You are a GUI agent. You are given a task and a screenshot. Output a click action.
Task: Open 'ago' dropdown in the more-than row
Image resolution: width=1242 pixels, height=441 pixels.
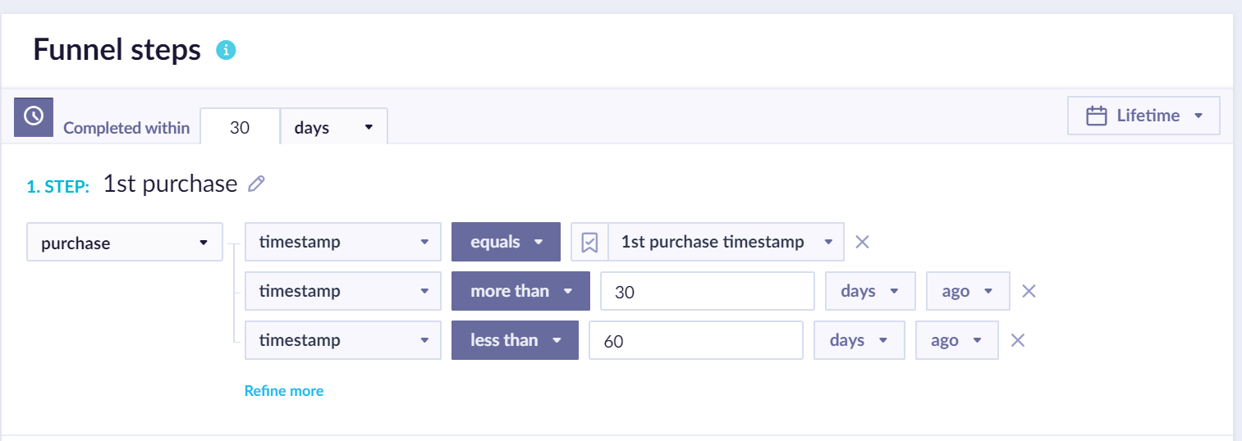coord(968,291)
